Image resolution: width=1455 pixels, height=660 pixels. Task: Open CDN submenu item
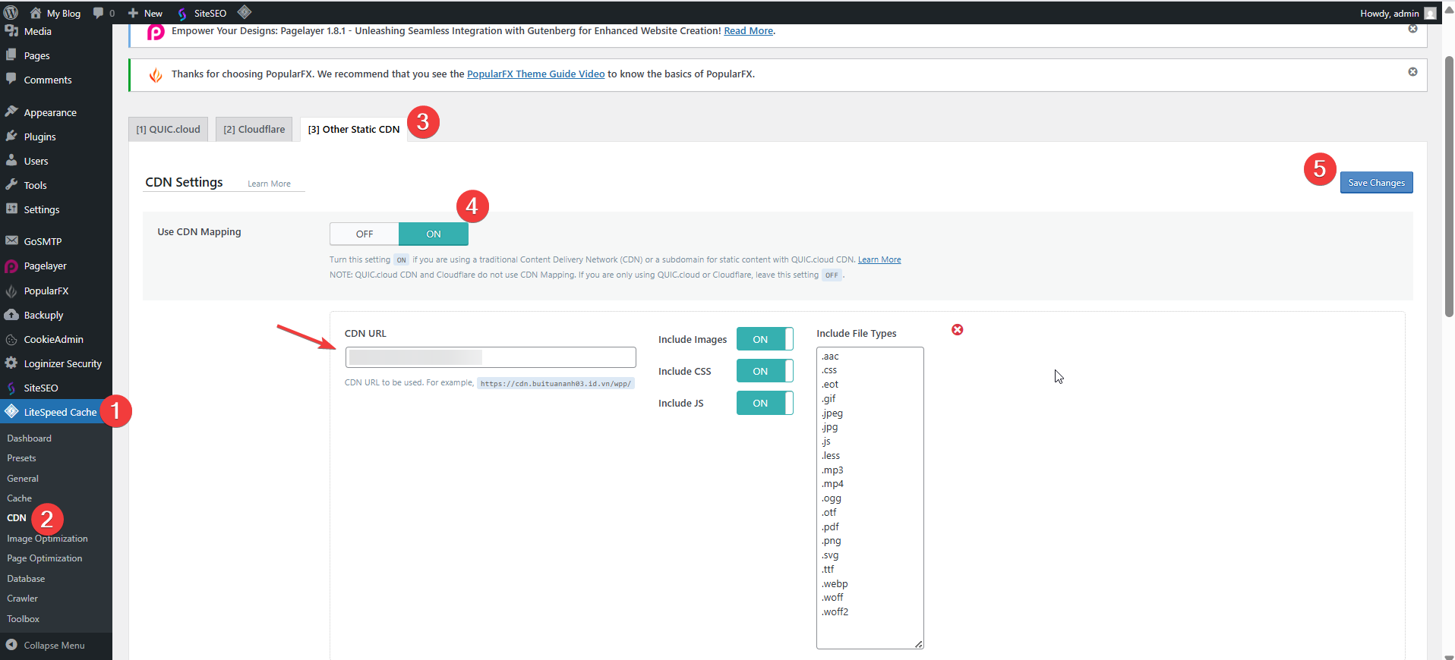point(17,518)
